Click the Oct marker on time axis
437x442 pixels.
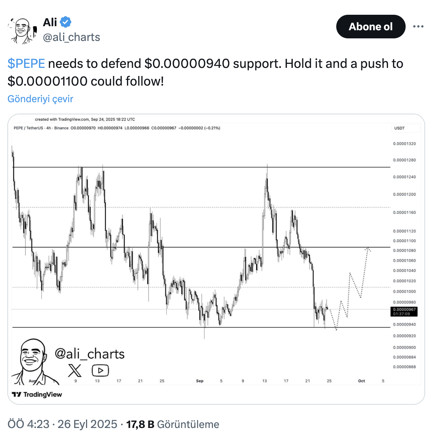pyautogui.click(x=361, y=381)
